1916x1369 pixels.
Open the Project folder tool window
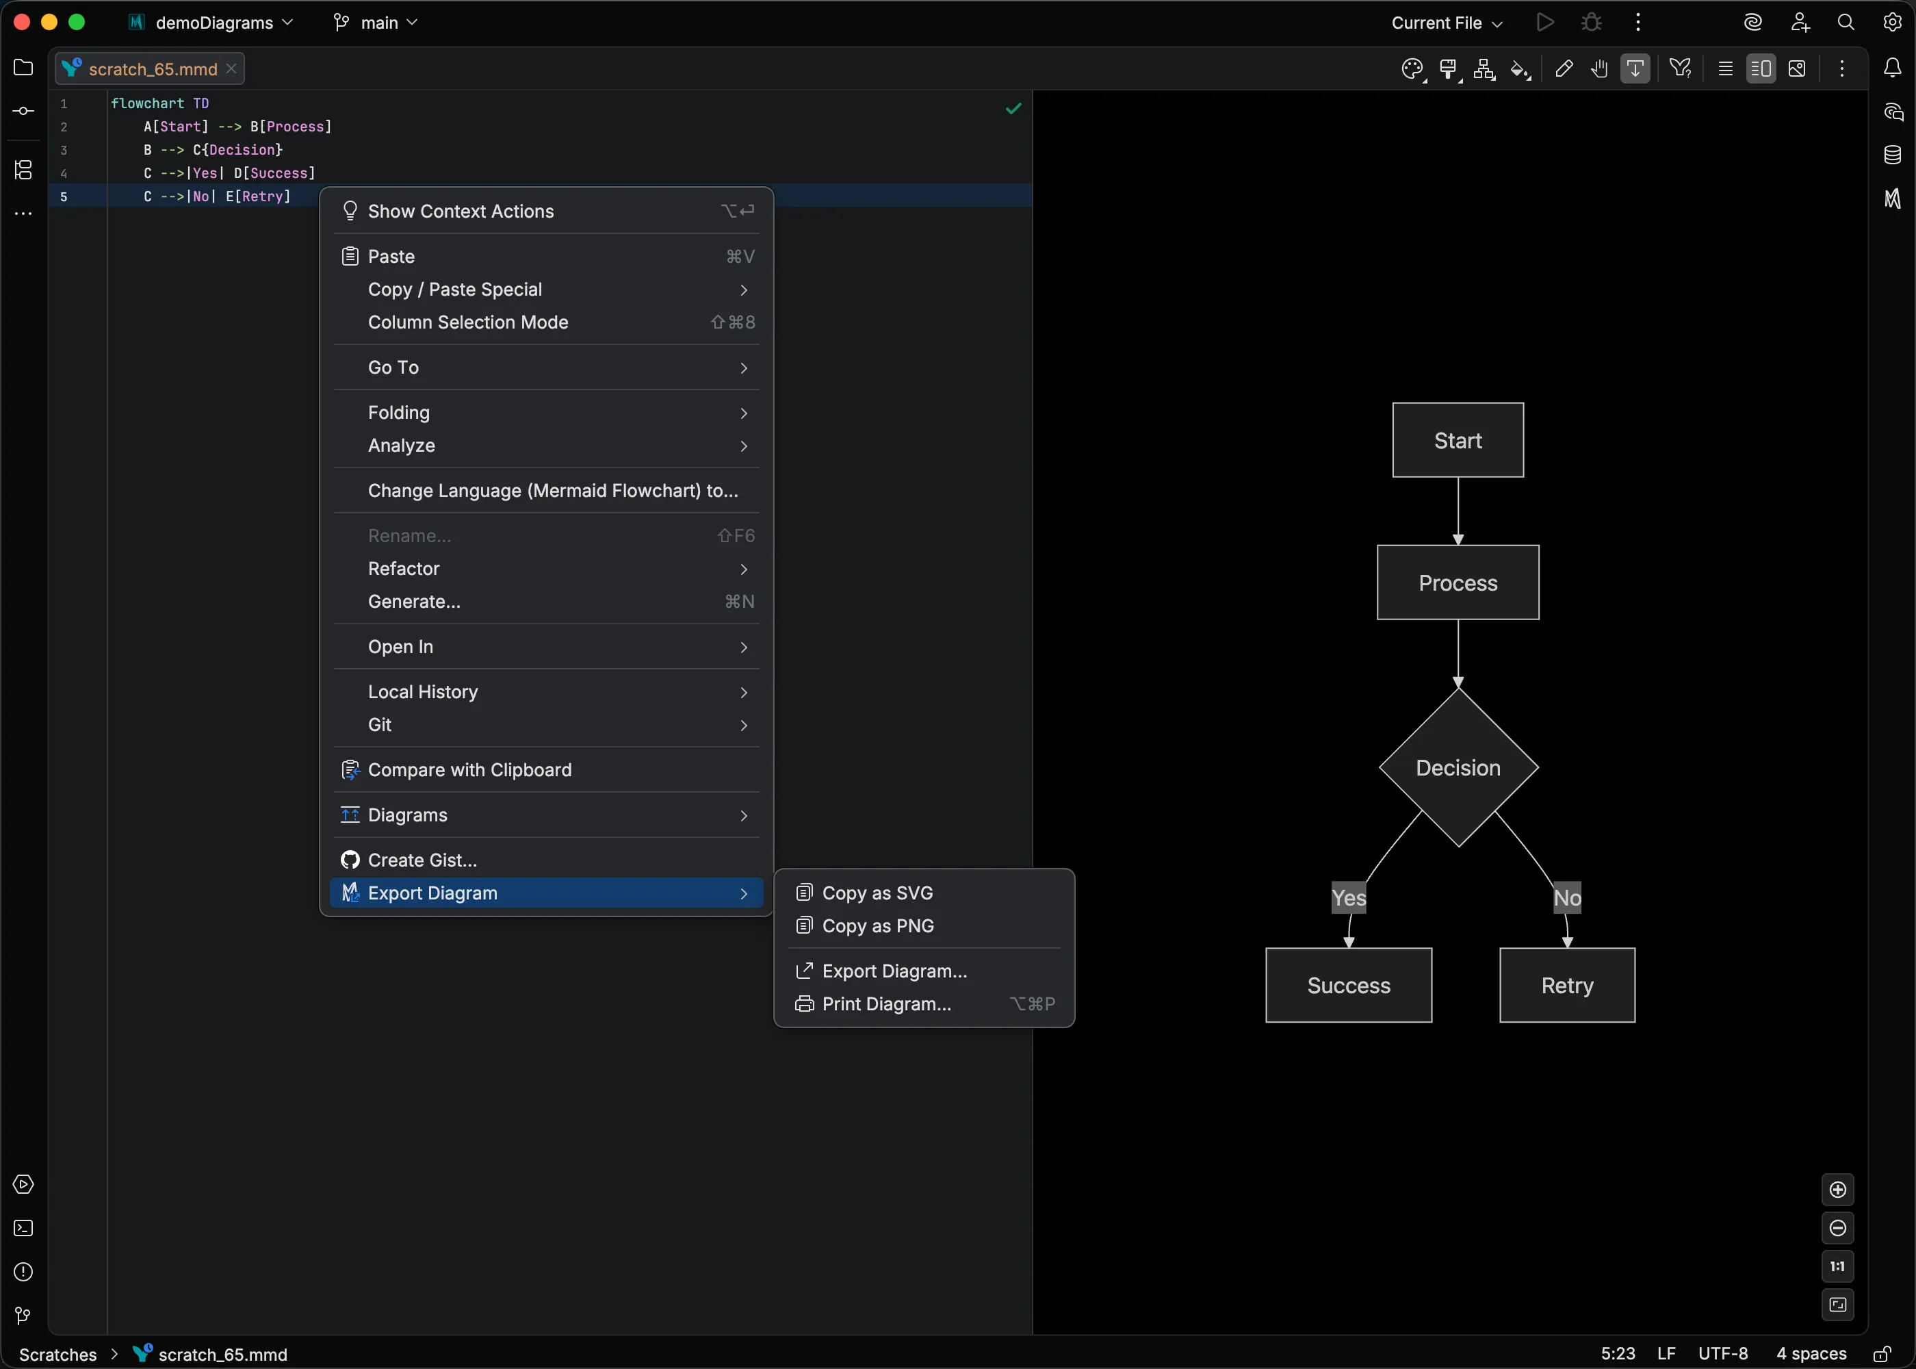click(x=23, y=68)
